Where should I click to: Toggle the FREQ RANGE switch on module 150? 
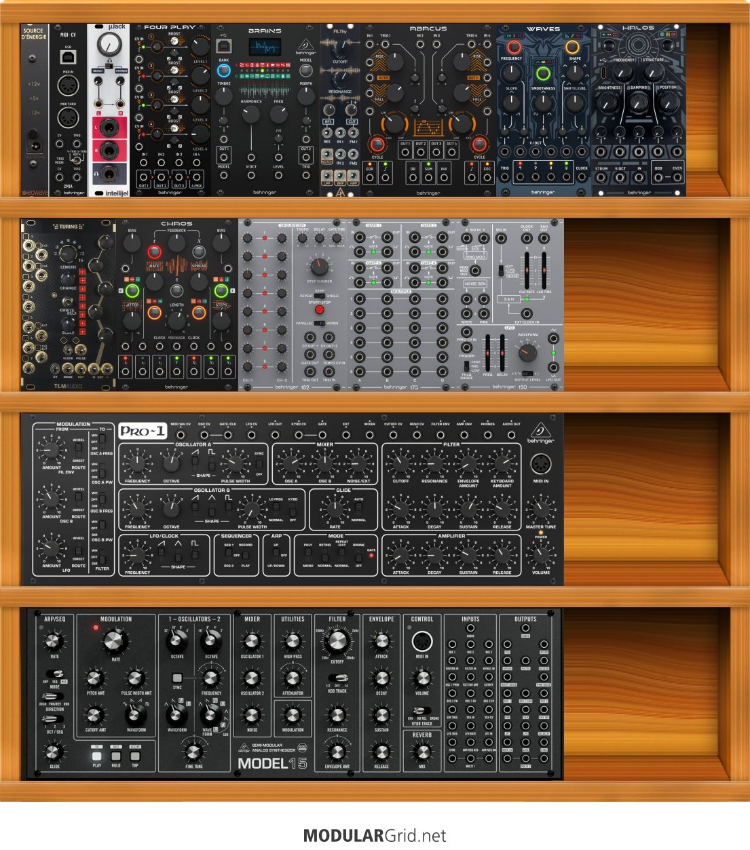click(x=467, y=366)
